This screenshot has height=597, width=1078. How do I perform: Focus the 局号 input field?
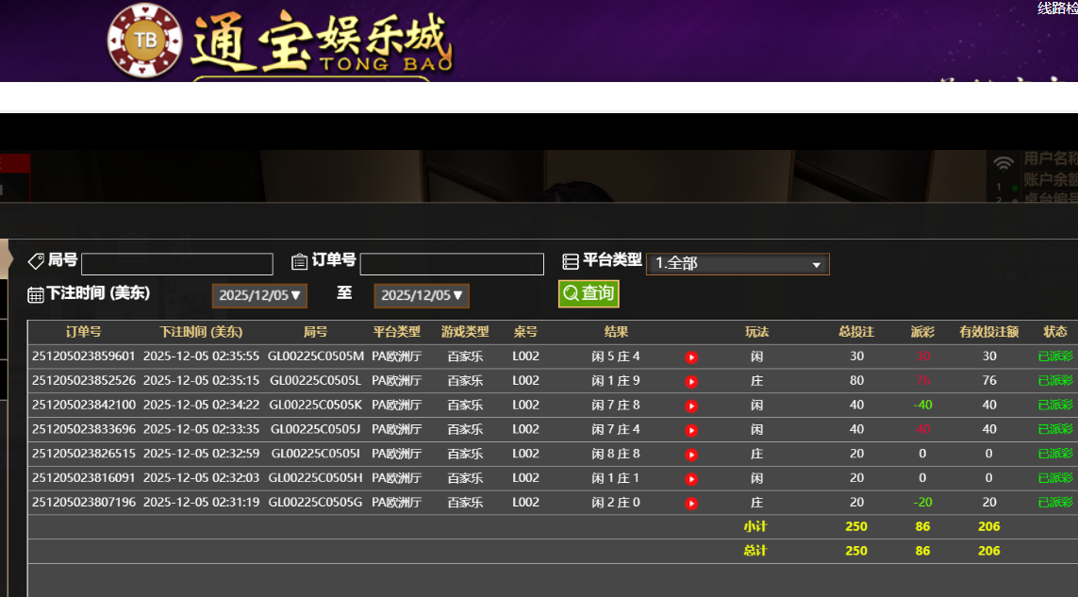tap(176, 264)
